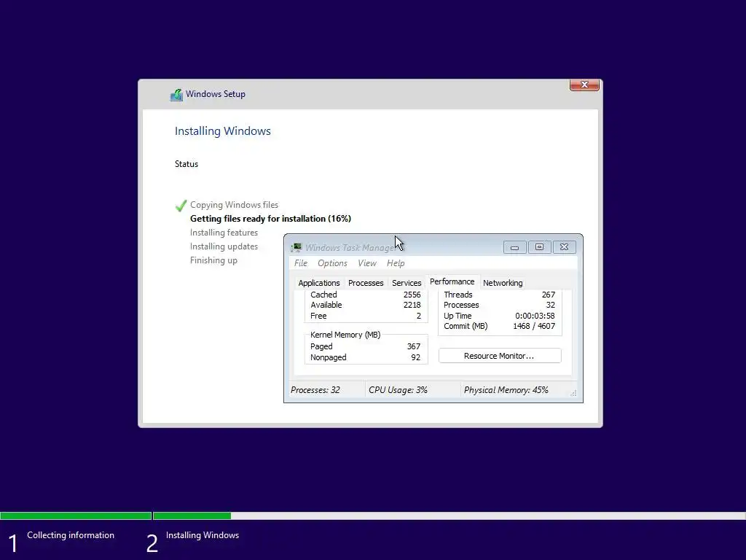Click the Up Time value 0:00:03:58
The image size is (746, 560).
pyautogui.click(x=535, y=316)
